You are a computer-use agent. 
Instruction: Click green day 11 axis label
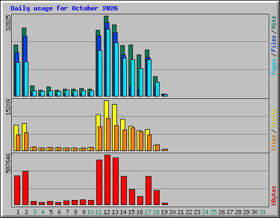(98, 212)
